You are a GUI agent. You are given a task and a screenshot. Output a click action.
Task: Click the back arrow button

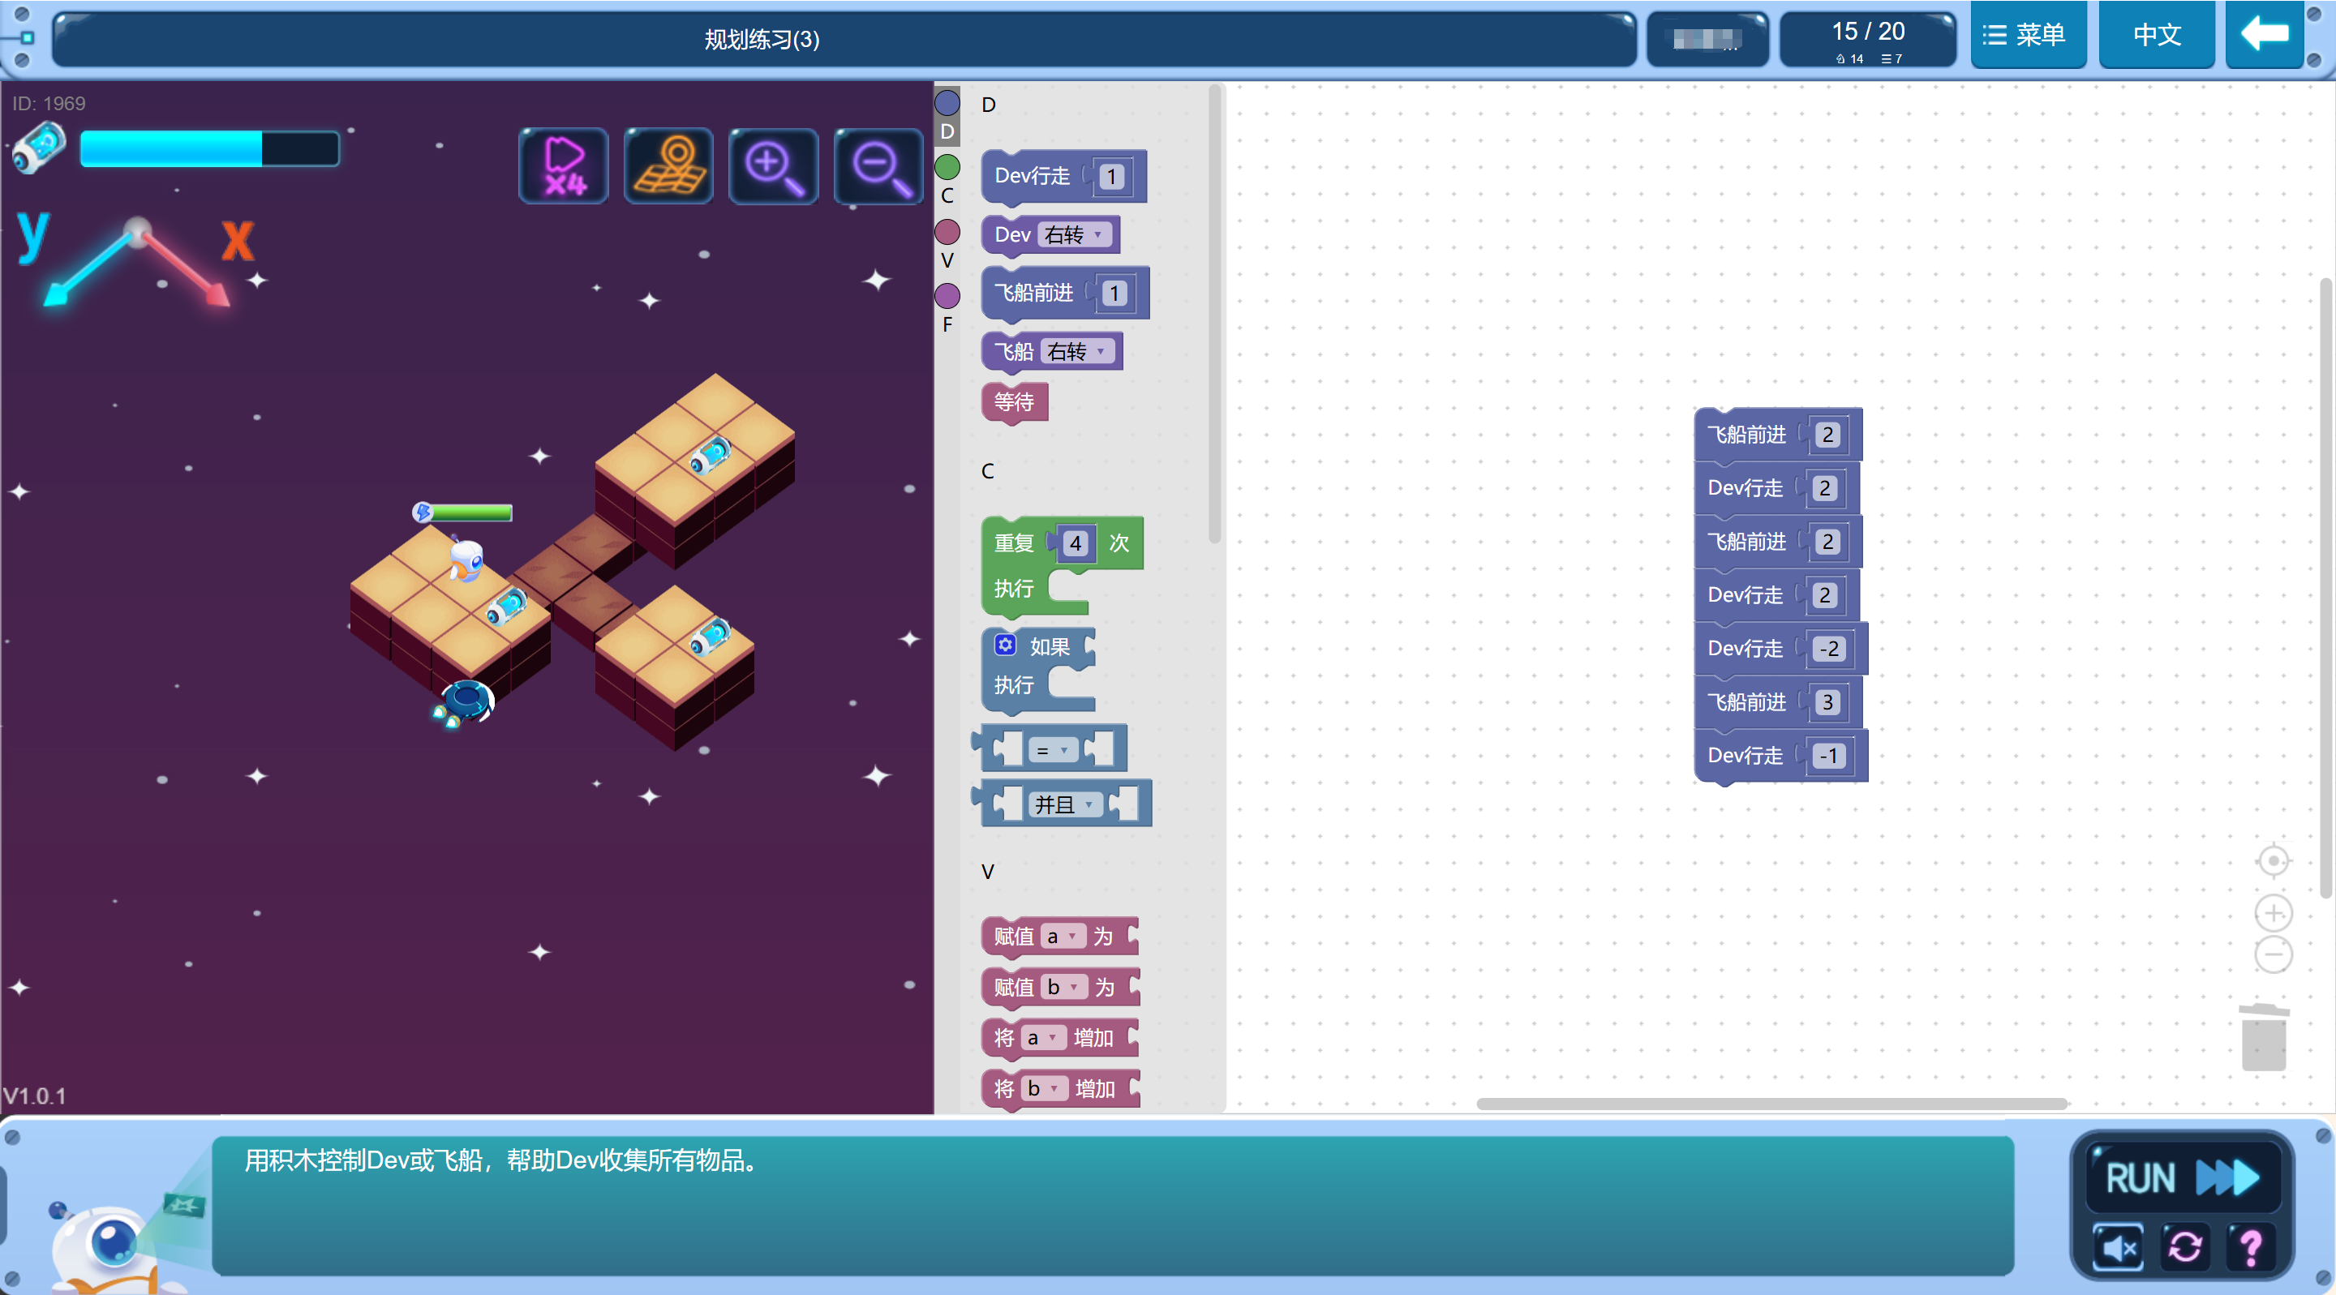tap(2265, 36)
